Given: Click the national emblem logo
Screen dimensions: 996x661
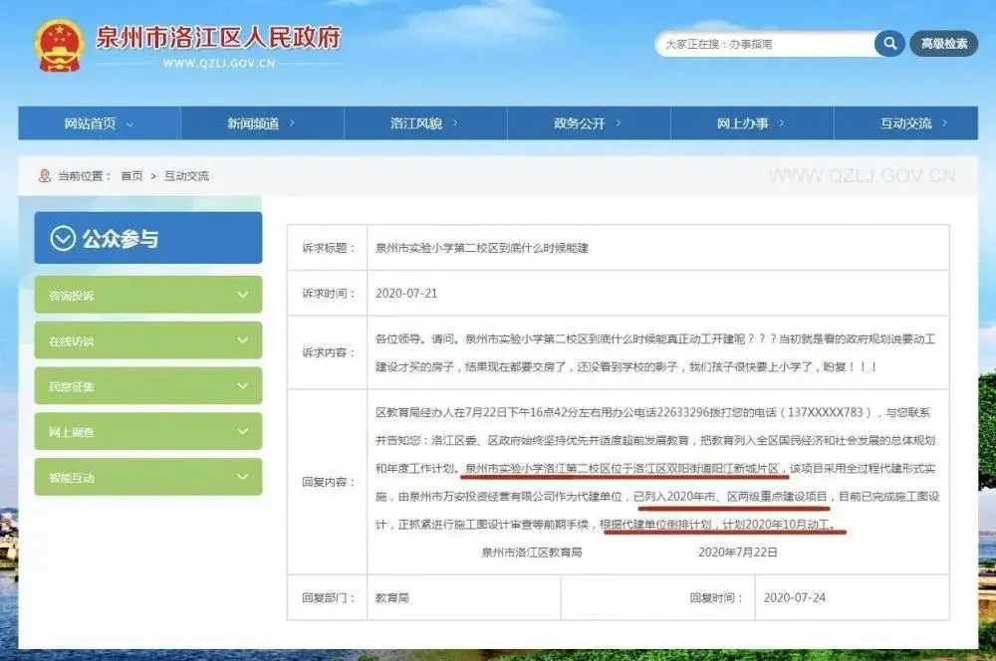Looking at the screenshot, I should coord(60,45).
